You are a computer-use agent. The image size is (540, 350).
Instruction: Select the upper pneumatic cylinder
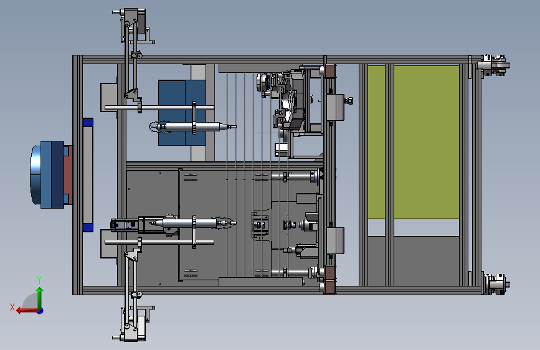192,127
